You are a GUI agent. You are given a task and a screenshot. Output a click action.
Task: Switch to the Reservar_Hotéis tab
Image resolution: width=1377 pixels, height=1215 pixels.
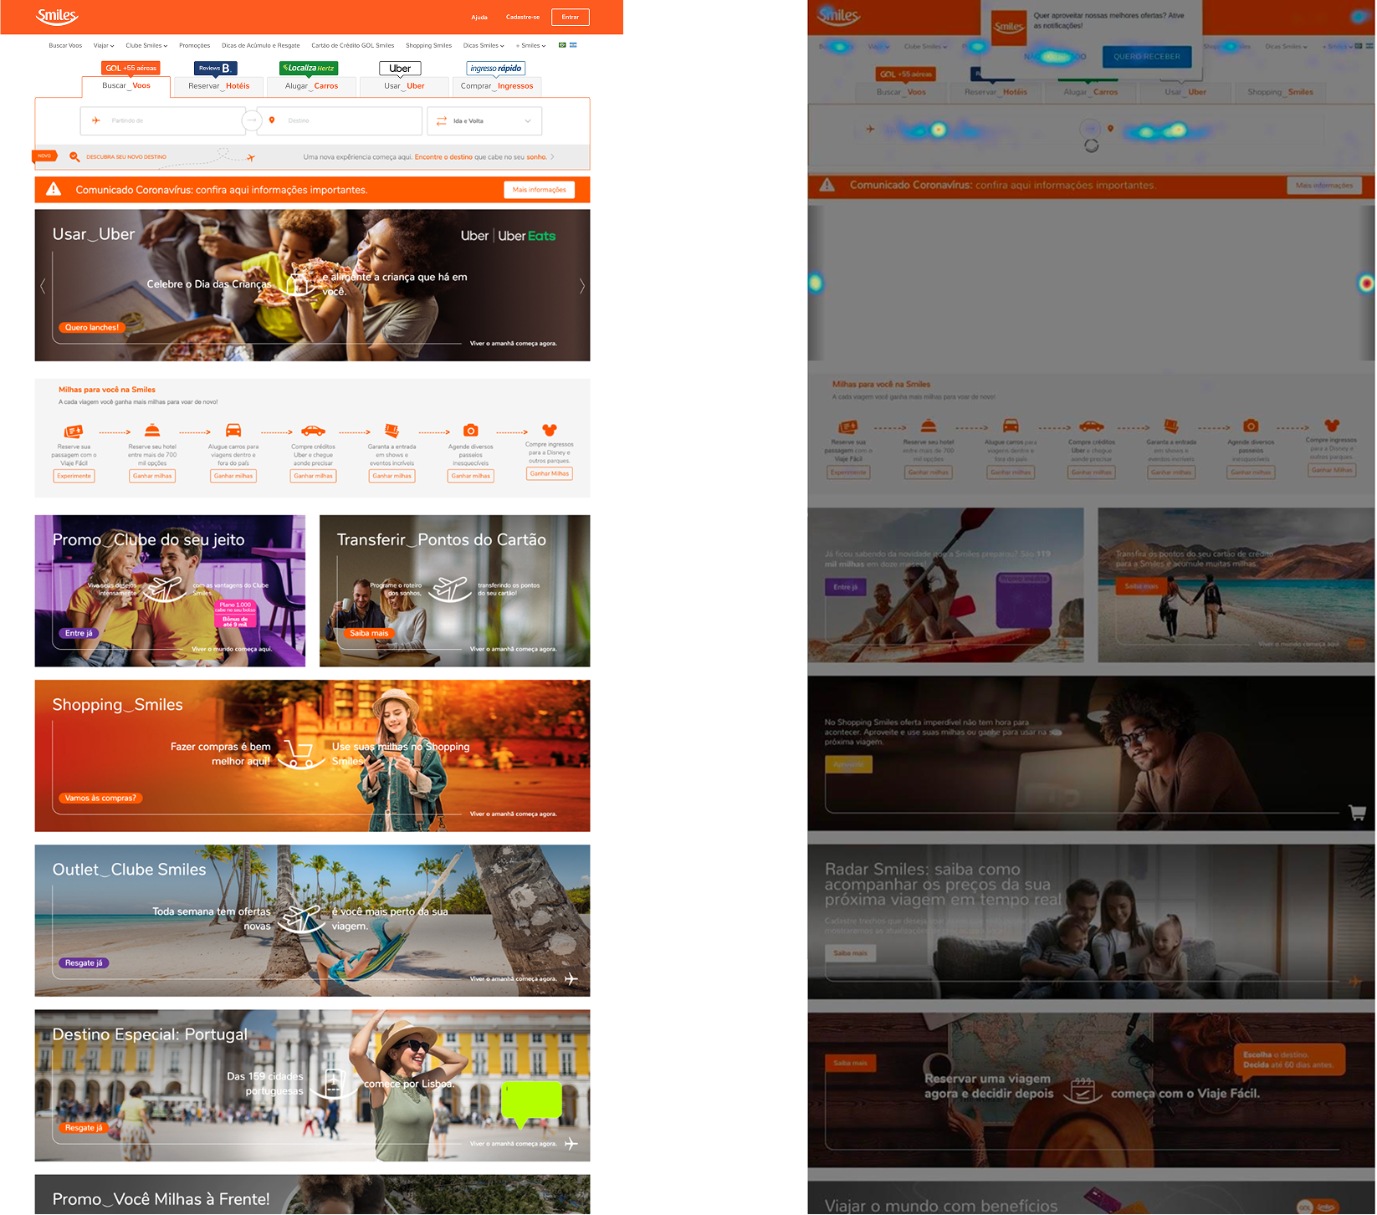tap(218, 86)
